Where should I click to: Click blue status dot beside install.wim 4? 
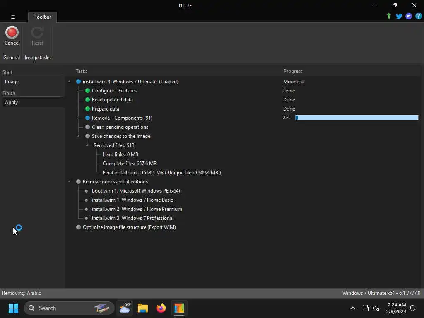click(78, 82)
